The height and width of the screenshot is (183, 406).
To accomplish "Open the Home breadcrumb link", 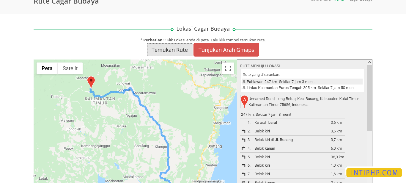I will 339,0.
